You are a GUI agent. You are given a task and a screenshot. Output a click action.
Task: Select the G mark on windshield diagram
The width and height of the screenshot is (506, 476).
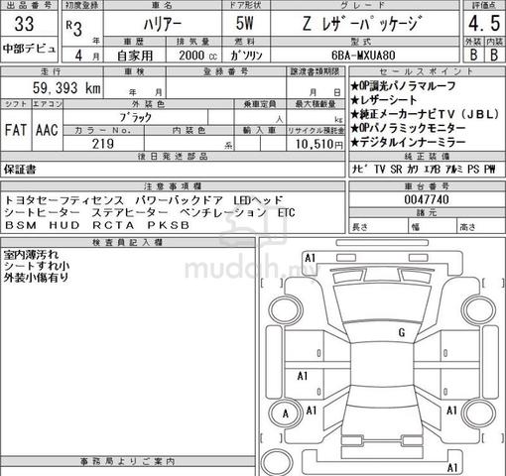402,332
